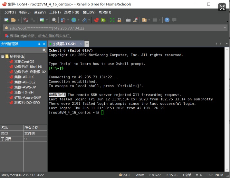Select session 矿机-Azure-SGP
The width and height of the screenshot is (230, 178).
click(x=28, y=97)
